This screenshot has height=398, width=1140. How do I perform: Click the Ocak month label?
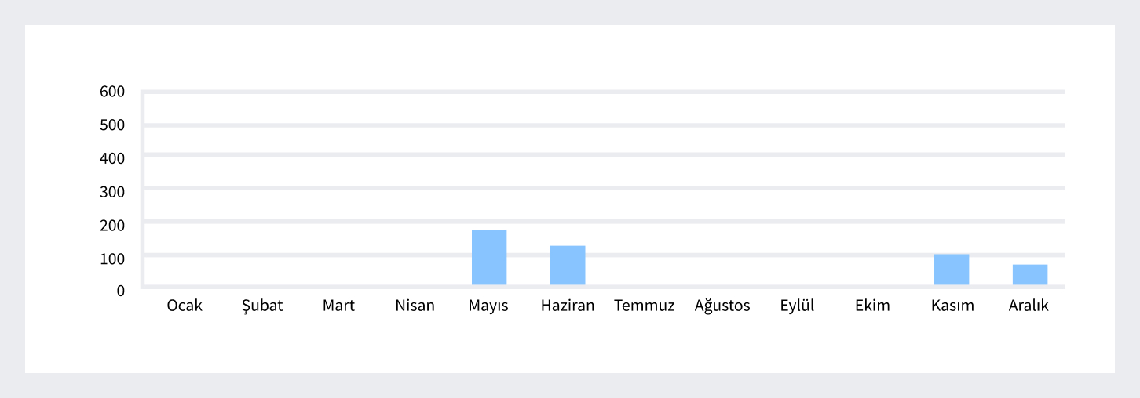pos(185,306)
